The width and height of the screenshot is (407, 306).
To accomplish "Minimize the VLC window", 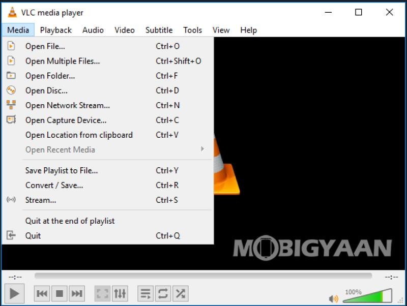I will coord(328,12).
